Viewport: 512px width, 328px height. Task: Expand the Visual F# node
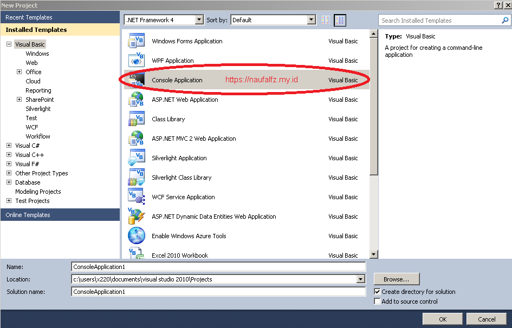(x=9, y=163)
